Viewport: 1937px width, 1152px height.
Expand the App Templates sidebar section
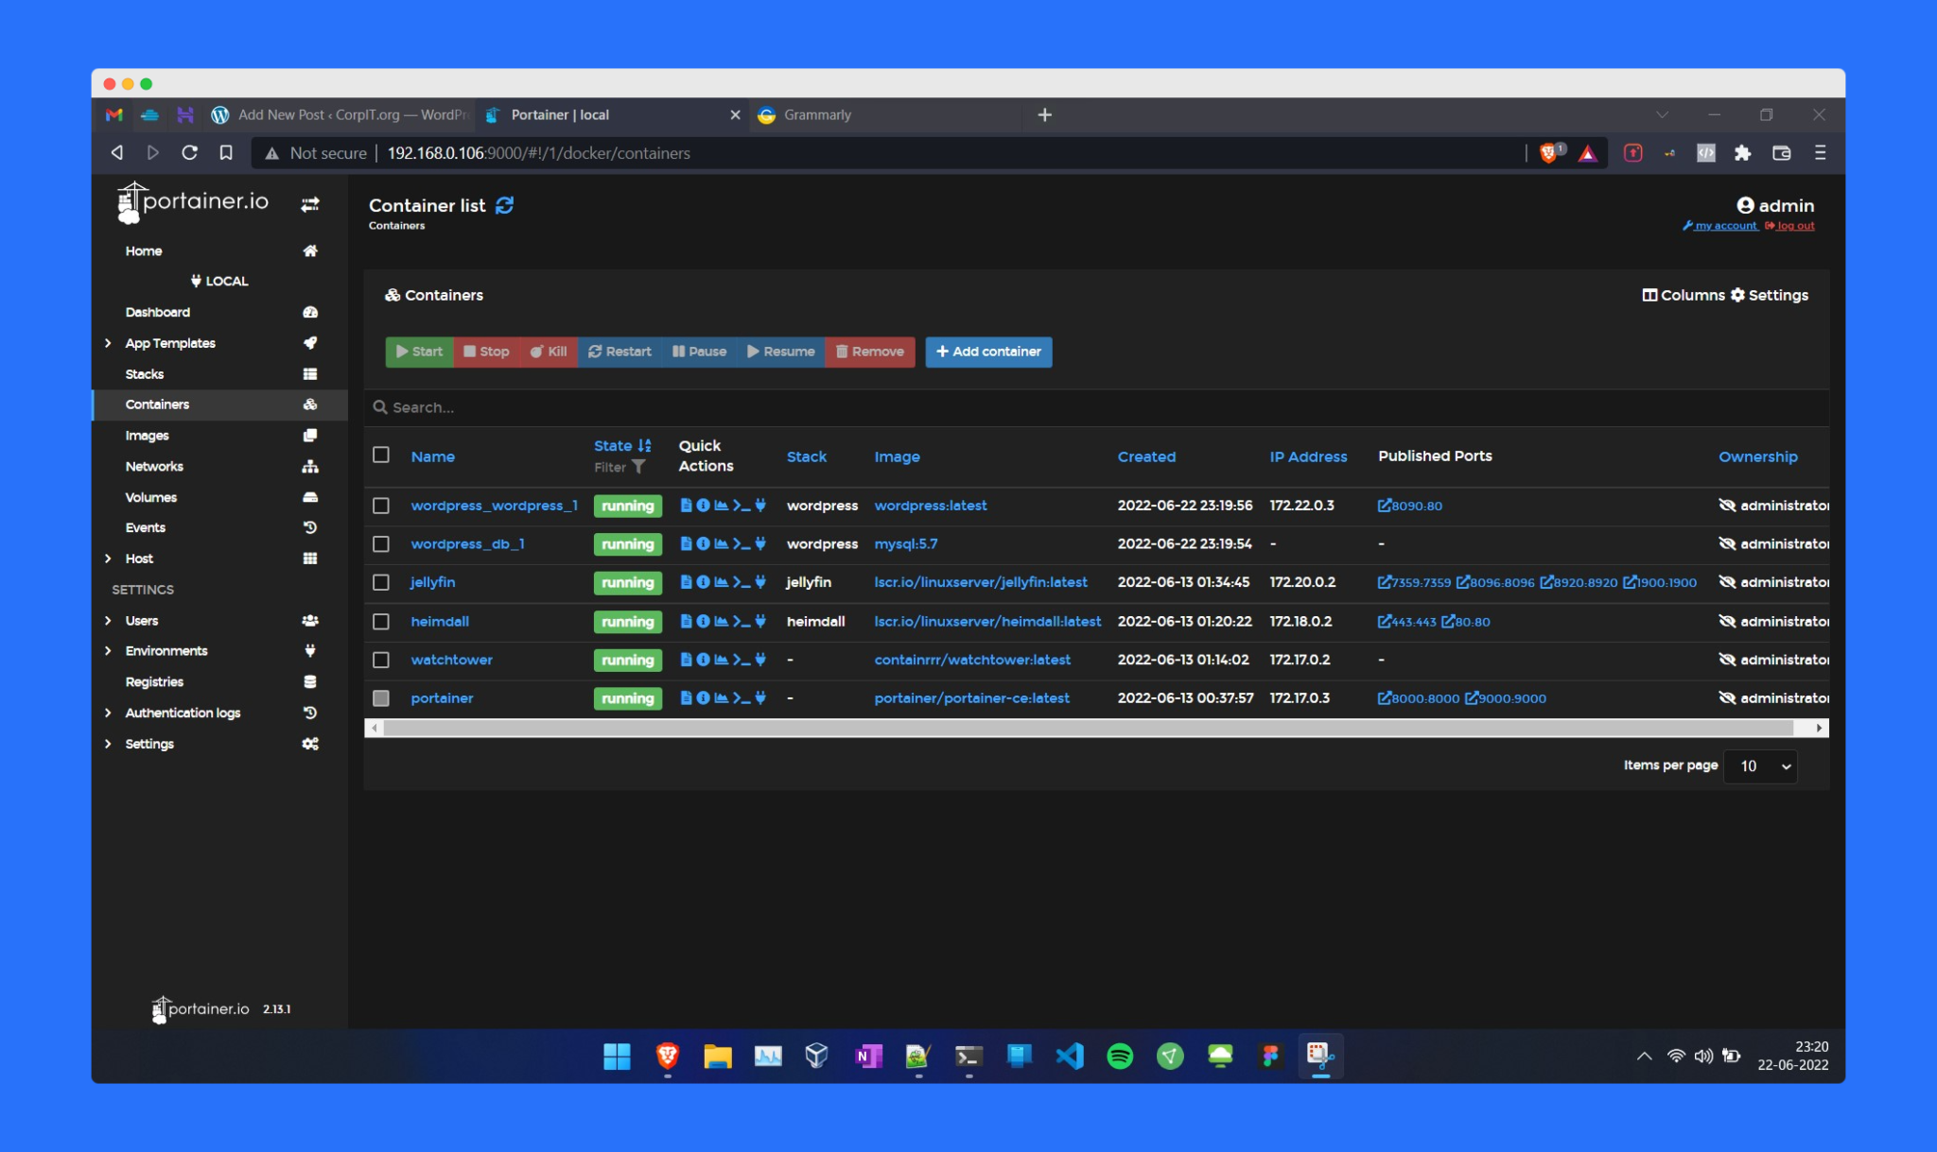[170, 342]
